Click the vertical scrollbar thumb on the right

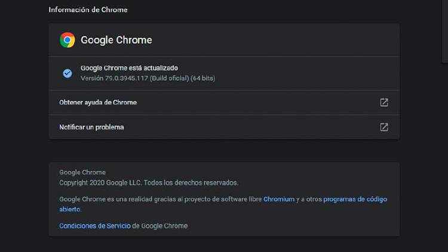[445, 30]
